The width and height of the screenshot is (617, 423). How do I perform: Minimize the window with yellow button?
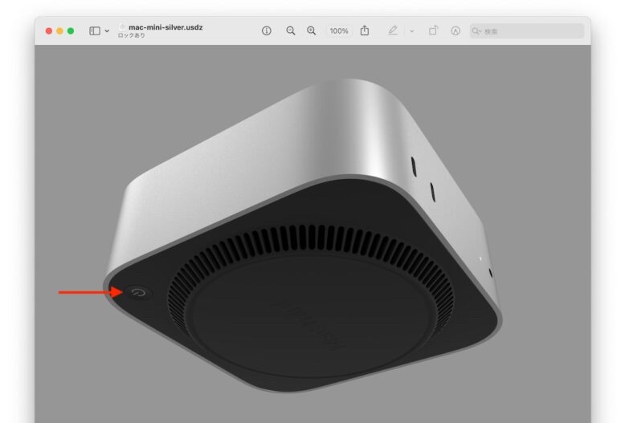(x=59, y=31)
